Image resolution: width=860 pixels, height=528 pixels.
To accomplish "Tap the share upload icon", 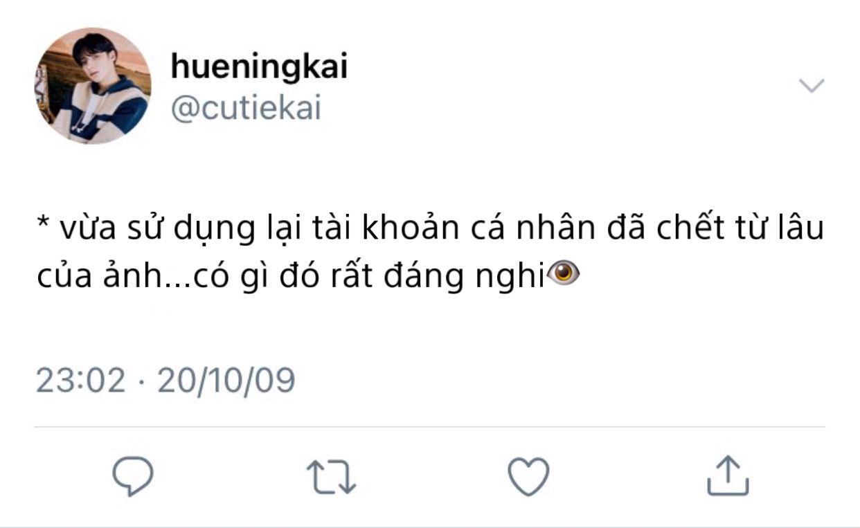I will (728, 475).
